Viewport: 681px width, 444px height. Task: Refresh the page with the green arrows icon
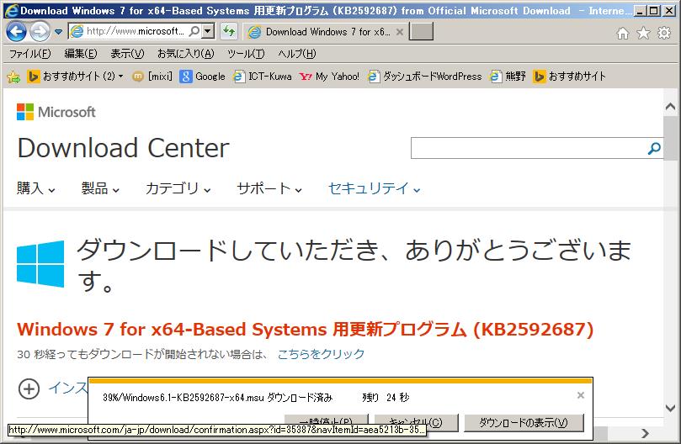[229, 31]
